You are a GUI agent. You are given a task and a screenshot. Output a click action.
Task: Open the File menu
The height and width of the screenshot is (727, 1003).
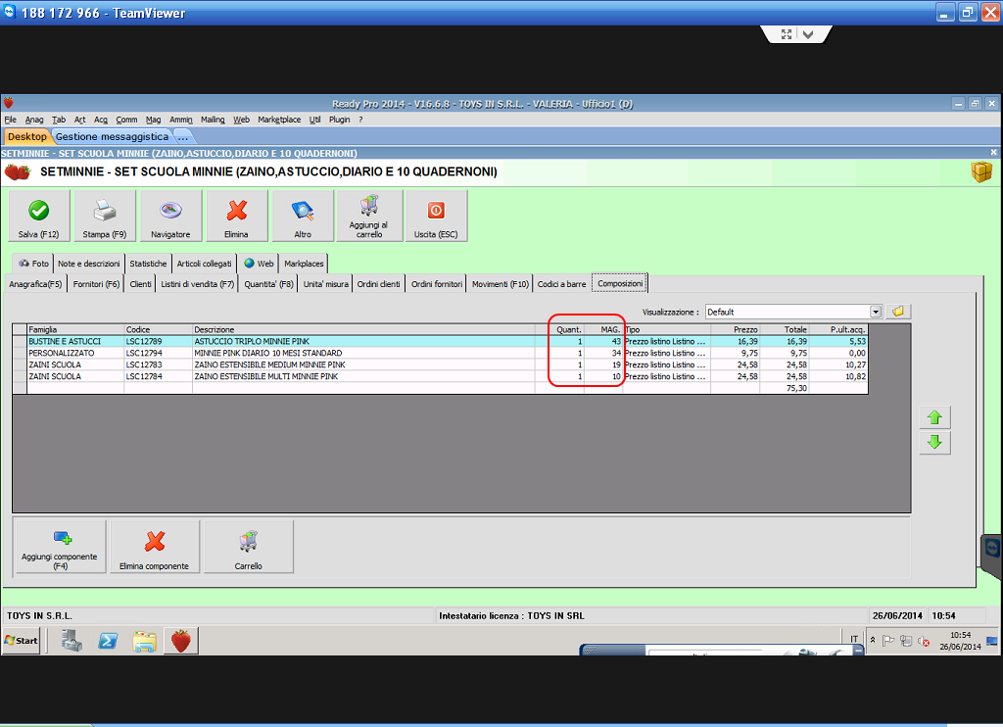10,120
